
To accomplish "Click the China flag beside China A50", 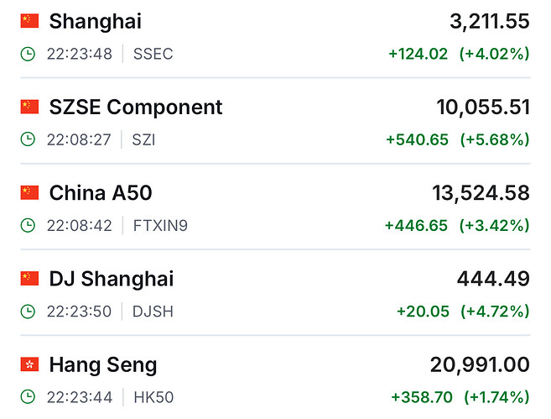I will 30,192.
